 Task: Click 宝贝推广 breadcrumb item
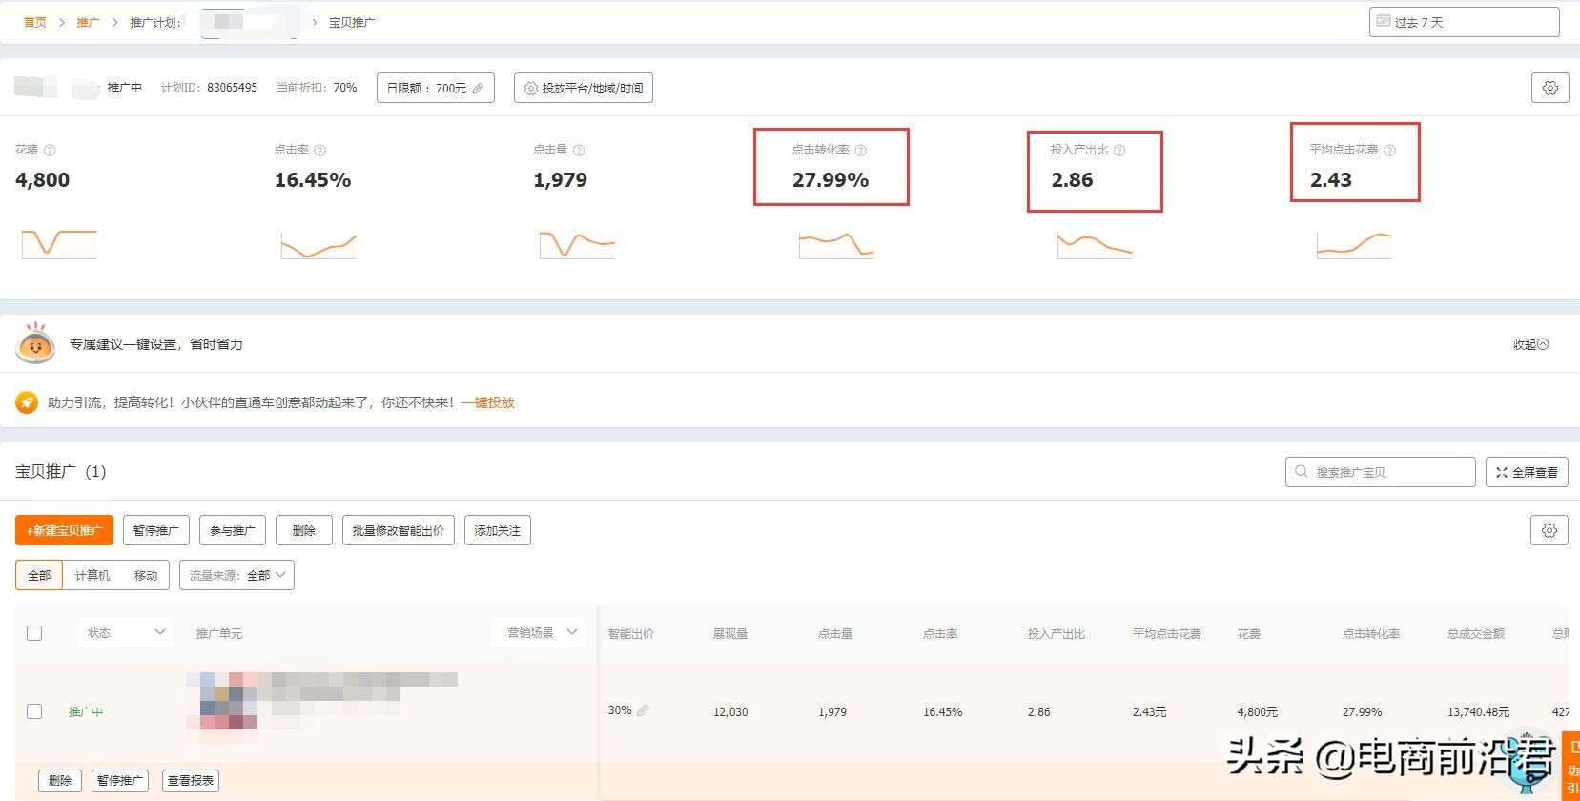pyautogui.click(x=352, y=22)
